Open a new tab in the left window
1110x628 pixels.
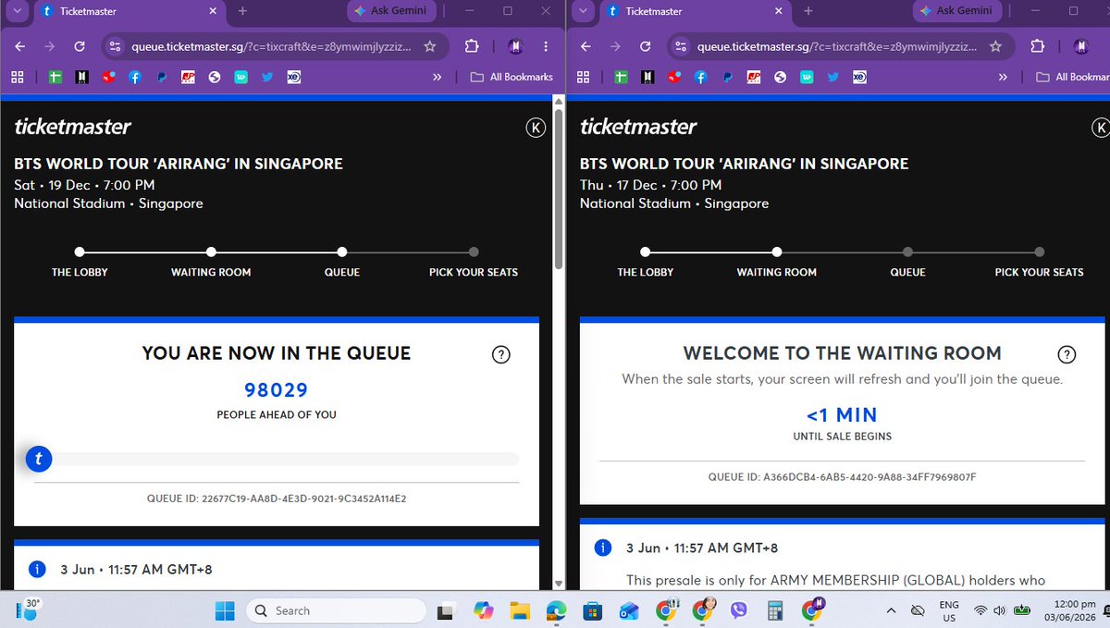point(242,11)
